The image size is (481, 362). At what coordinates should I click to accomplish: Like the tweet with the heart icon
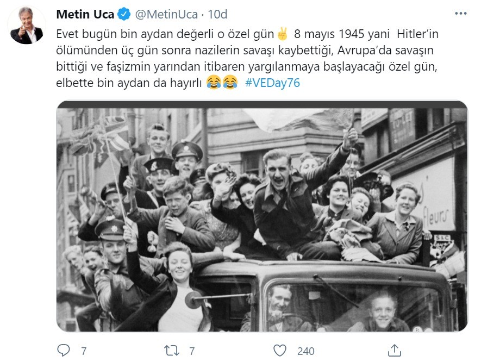[x=280, y=351]
